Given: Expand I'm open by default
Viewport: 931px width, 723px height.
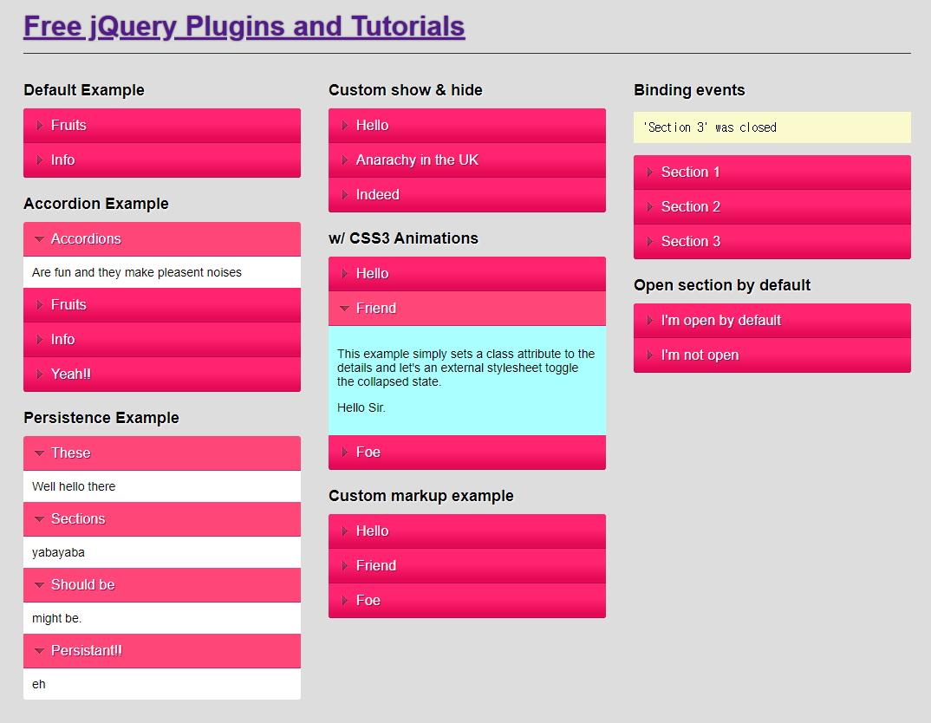Looking at the screenshot, I should click(x=772, y=321).
